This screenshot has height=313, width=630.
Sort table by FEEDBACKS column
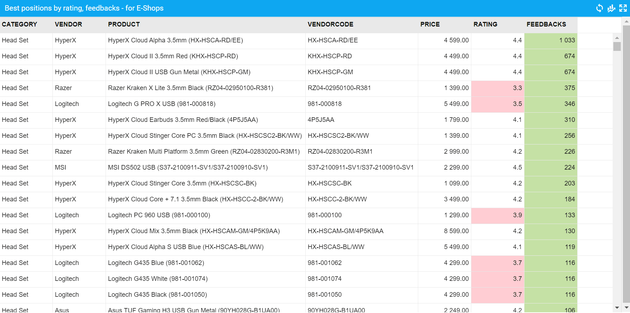click(x=546, y=24)
